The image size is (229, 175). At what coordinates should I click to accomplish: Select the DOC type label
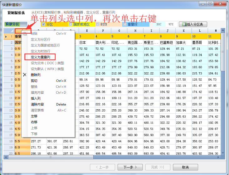(159, 24)
